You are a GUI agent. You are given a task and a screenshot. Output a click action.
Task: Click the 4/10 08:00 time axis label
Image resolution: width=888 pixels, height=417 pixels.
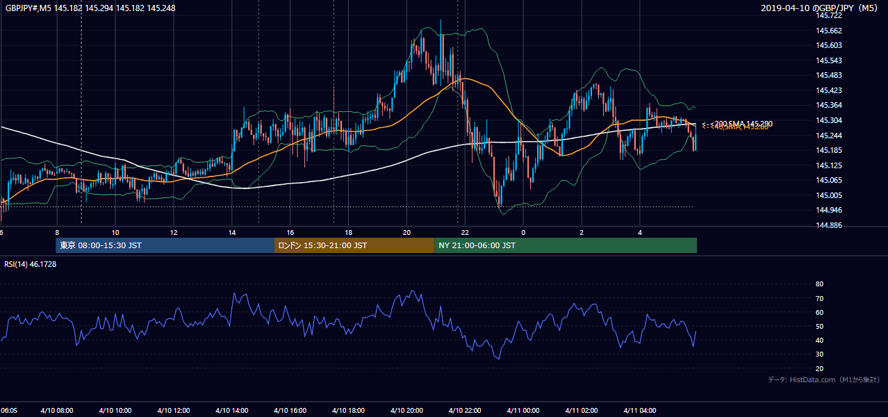point(57,410)
